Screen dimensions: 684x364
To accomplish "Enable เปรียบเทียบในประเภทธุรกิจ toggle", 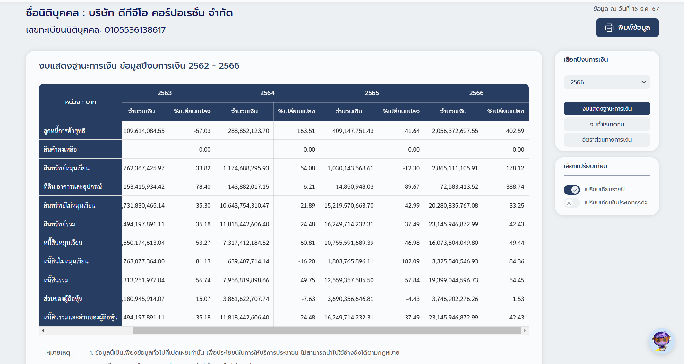I will 572,203.
